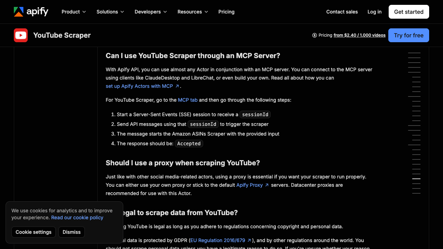Click the YouTube Scraper red play icon

[21, 35]
